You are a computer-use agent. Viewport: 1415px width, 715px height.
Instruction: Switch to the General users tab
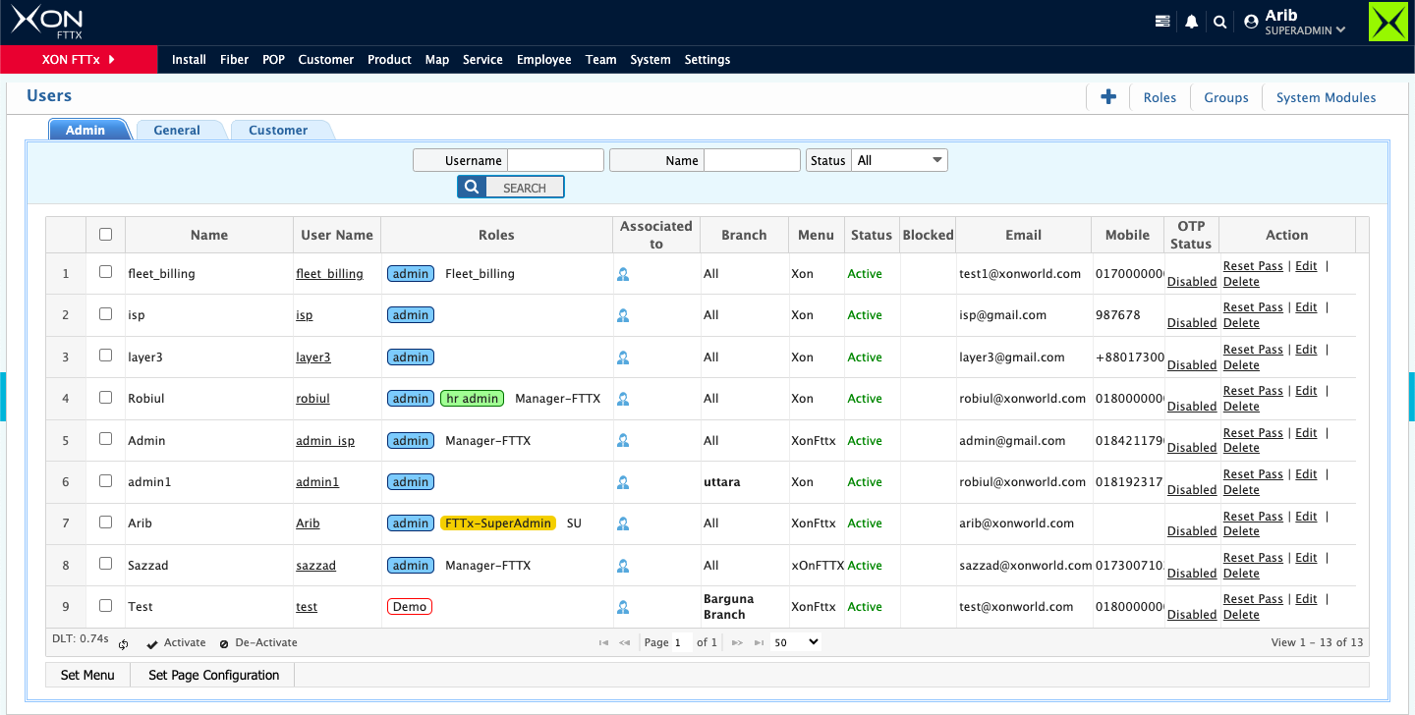pos(177,130)
